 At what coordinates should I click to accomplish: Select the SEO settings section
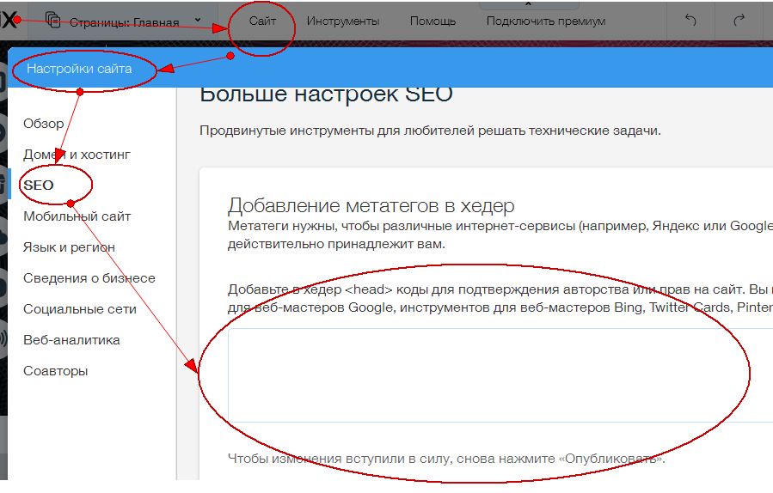coord(39,186)
